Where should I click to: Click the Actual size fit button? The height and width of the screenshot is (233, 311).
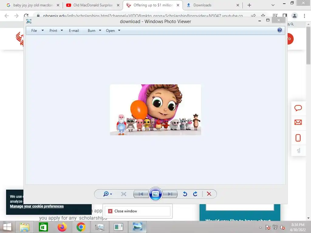pos(124,194)
